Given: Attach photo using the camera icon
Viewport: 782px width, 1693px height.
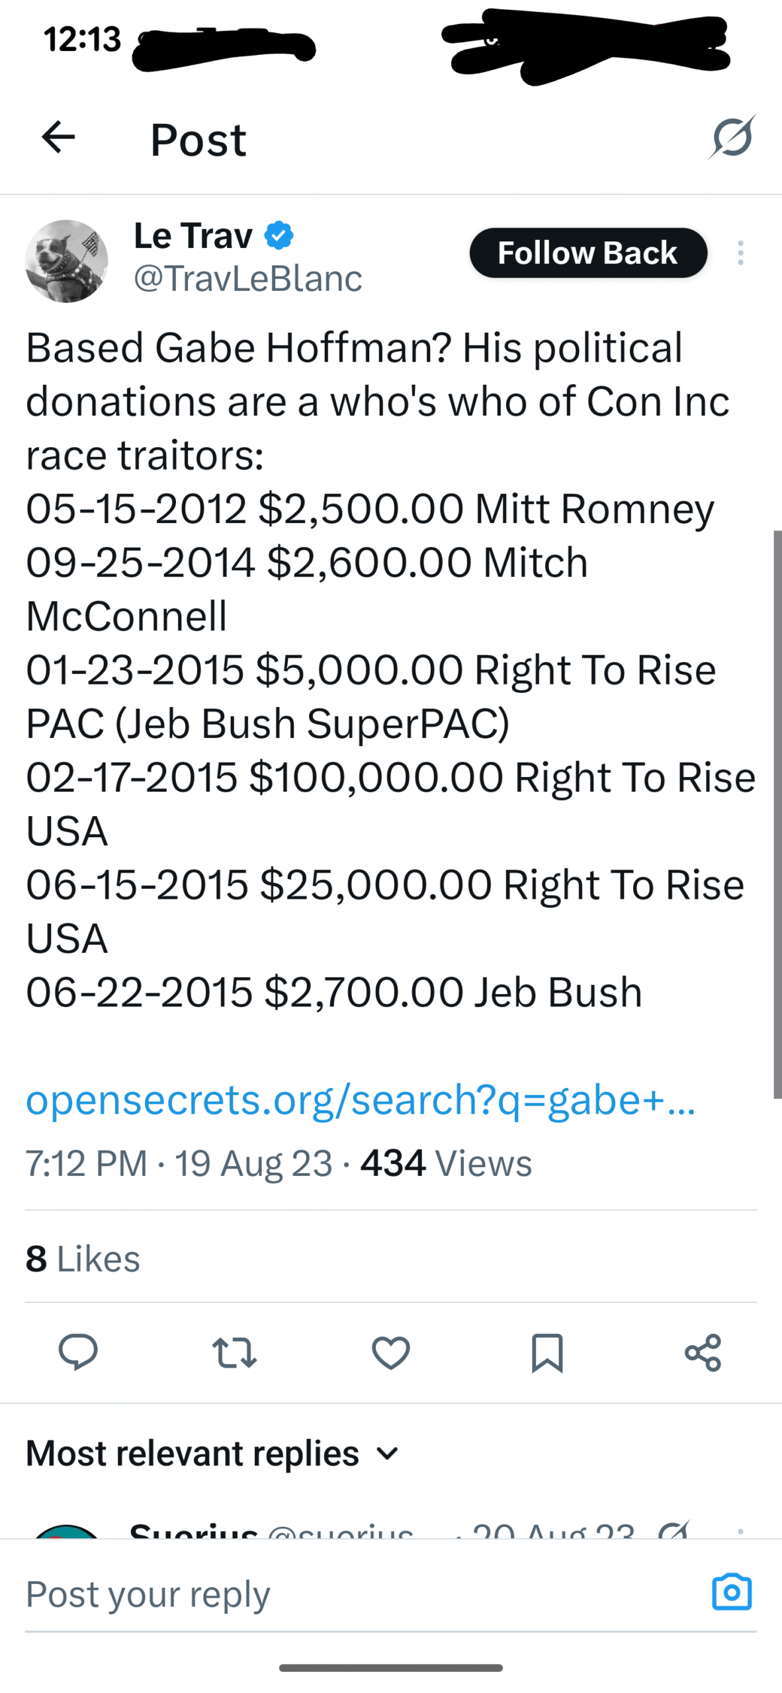Looking at the screenshot, I should pos(732,1592).
